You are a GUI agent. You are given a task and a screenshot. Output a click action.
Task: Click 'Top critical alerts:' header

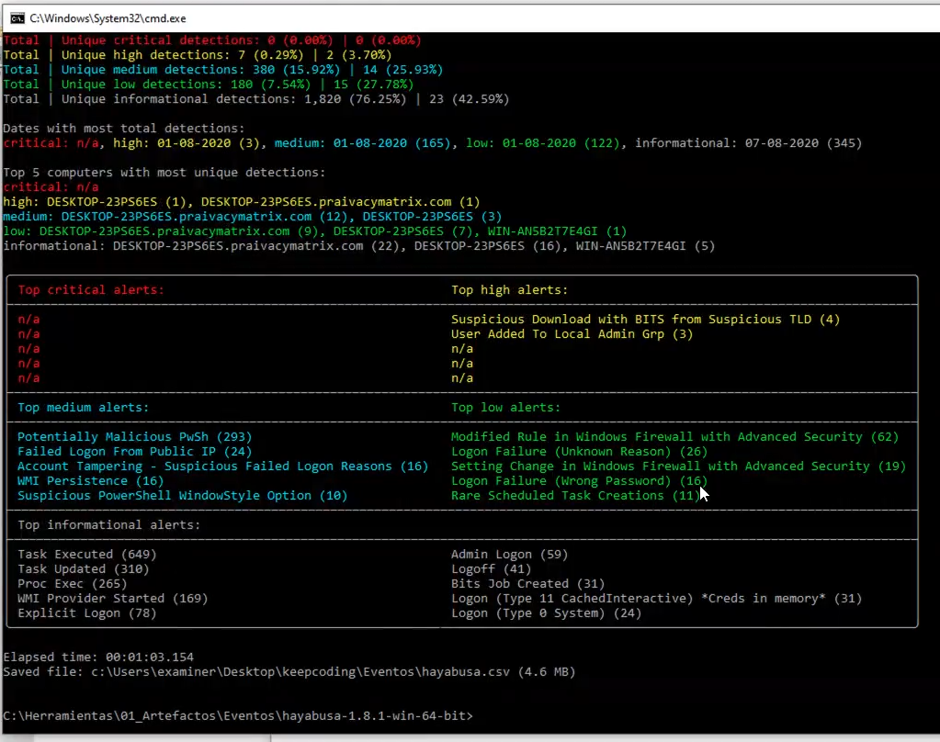pos(91,290)
